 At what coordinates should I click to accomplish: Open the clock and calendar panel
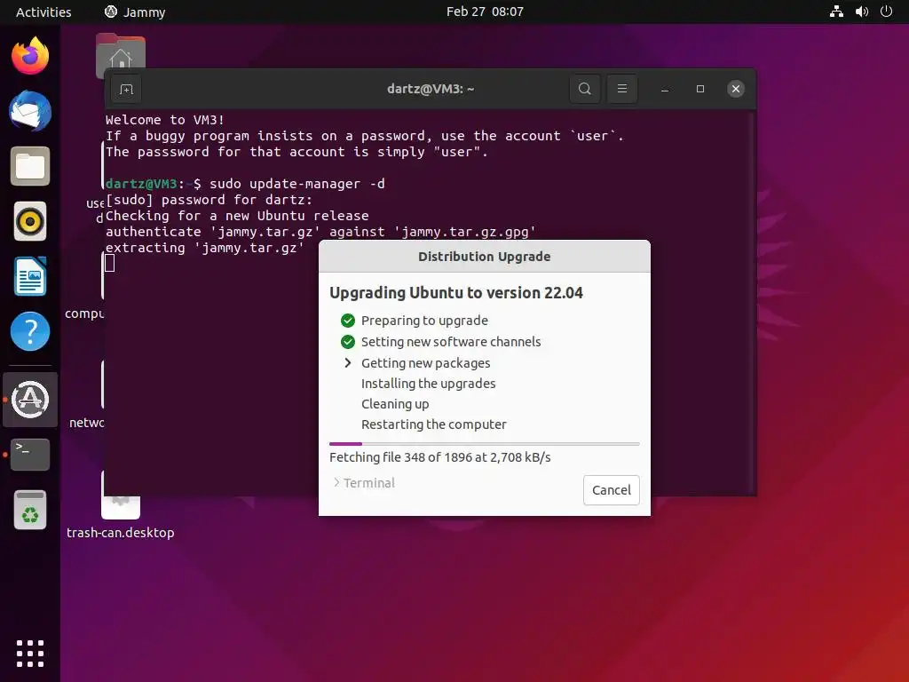[x=485, y=12]
